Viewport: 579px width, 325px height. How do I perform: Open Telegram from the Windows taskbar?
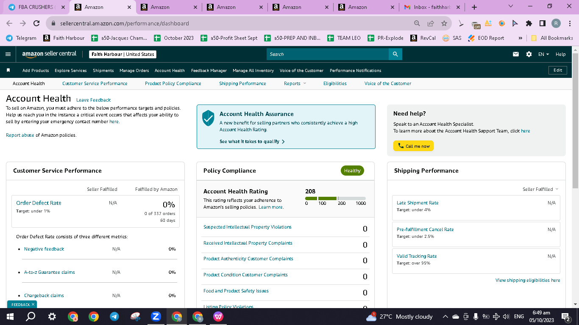click(114, 317)
